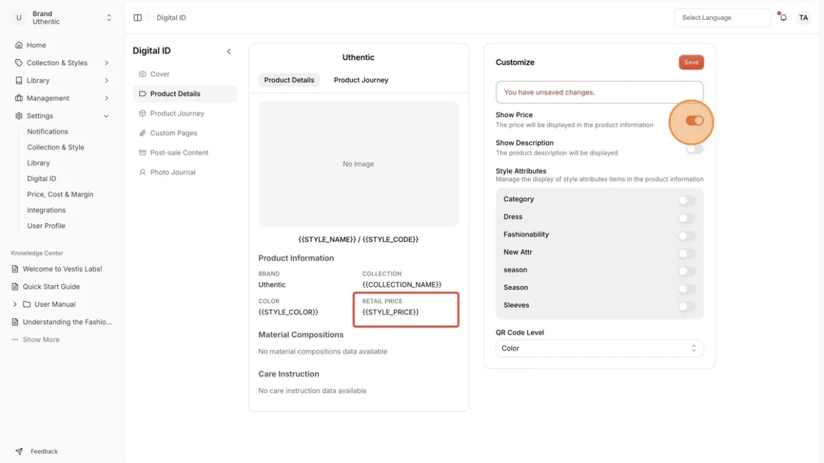Click the Feedback paper plane icon
824x463 pixels.
[x=19, y=451]
